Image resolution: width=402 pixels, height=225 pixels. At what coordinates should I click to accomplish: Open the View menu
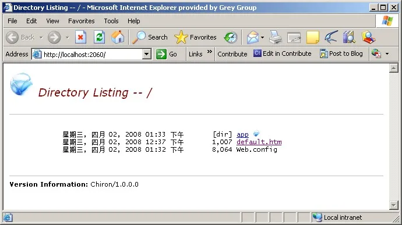[x=52, y=21]
